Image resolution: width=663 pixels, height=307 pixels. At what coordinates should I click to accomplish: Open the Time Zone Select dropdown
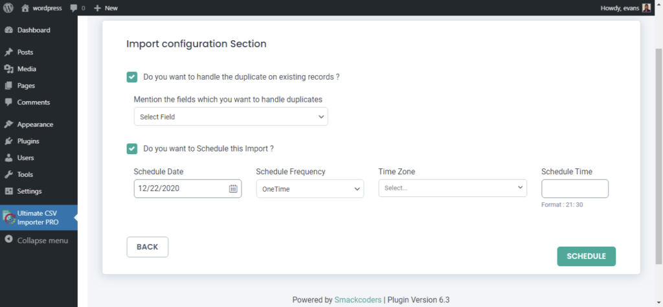point(453,188)
